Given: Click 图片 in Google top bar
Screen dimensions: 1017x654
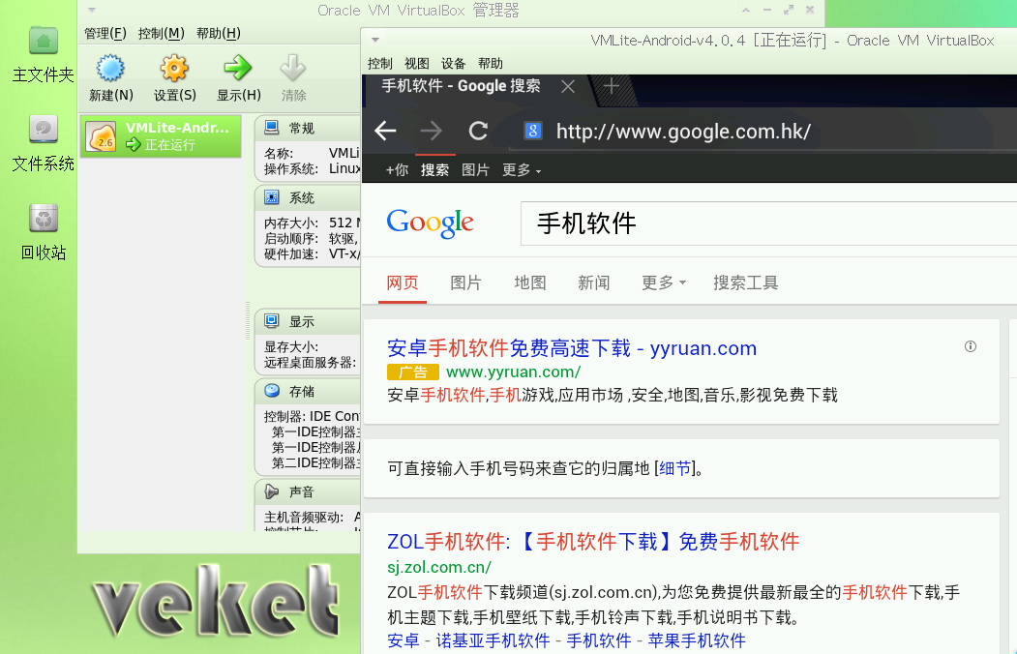Looking at the screenshot, I should coord(475,170).
